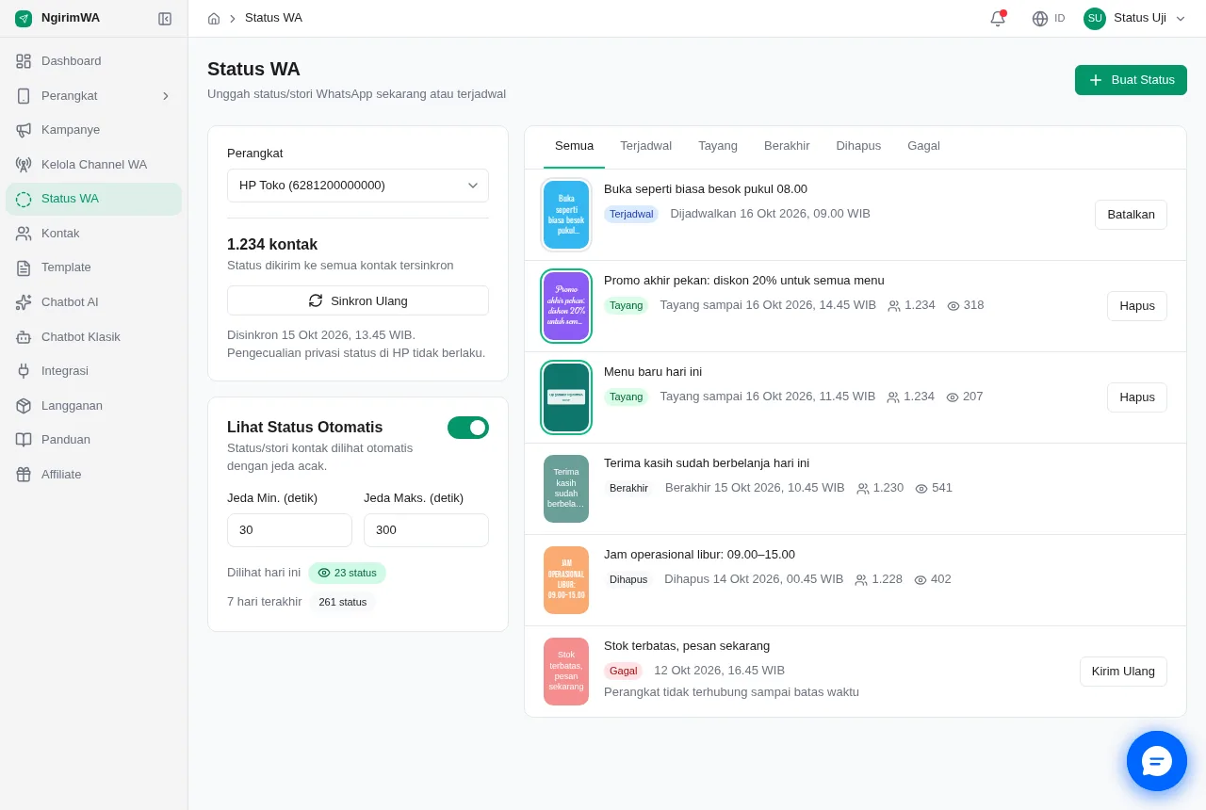
Task: Click Batalkan for scheduled status
Action: click(x=1131, y=215)
